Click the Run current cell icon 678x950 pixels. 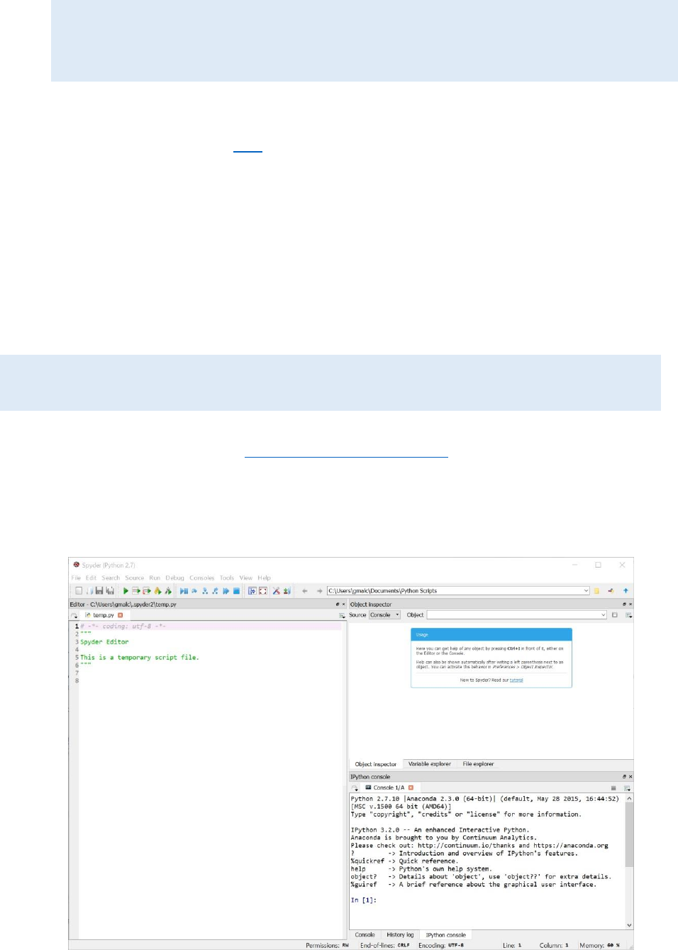136,590
